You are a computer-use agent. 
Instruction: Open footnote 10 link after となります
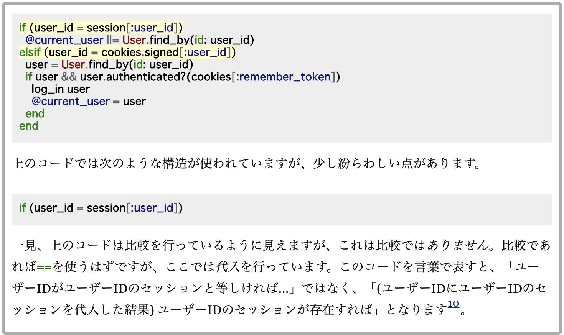pos(453,304)
